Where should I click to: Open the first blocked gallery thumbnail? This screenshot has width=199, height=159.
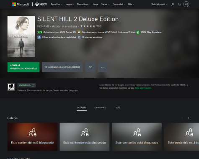[32, 137]
